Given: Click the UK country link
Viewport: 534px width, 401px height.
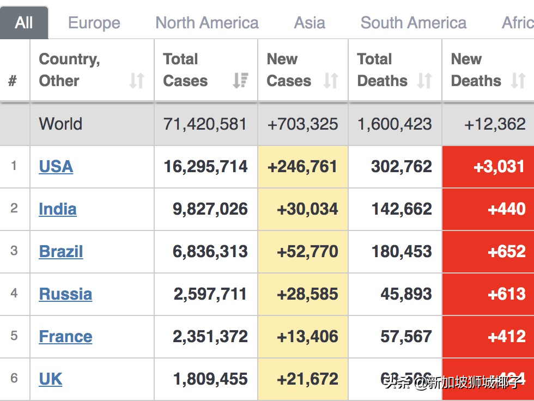Looking at the screenshot, I should coord(51,379).
